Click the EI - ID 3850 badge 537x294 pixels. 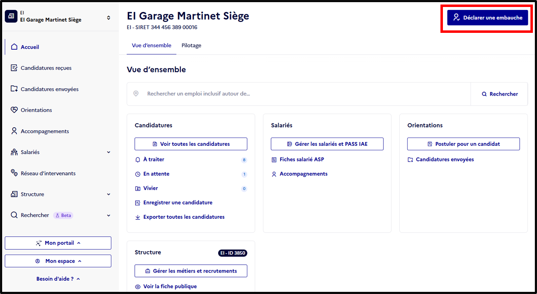pos(233,253)
